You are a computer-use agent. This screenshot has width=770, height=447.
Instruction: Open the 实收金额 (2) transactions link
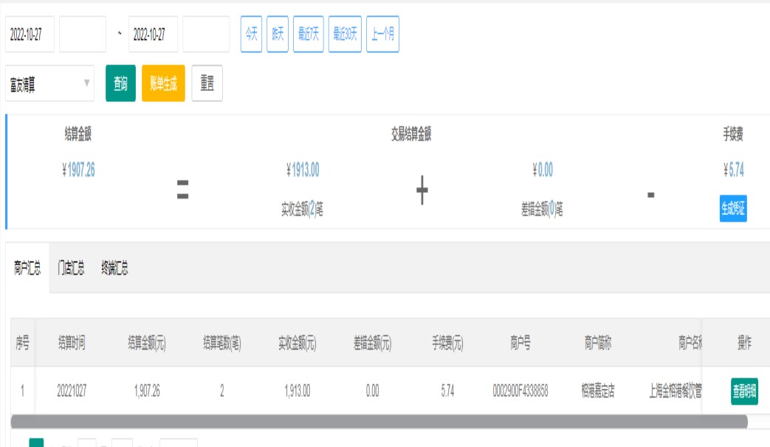pos(312,211)
